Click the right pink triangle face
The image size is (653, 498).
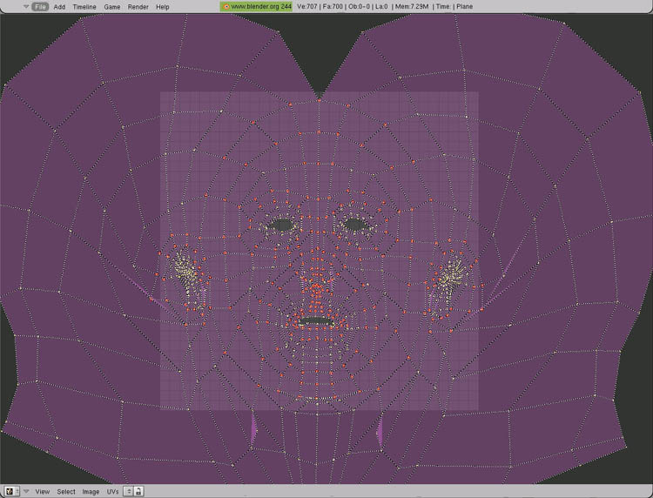[x=380, y=431]
